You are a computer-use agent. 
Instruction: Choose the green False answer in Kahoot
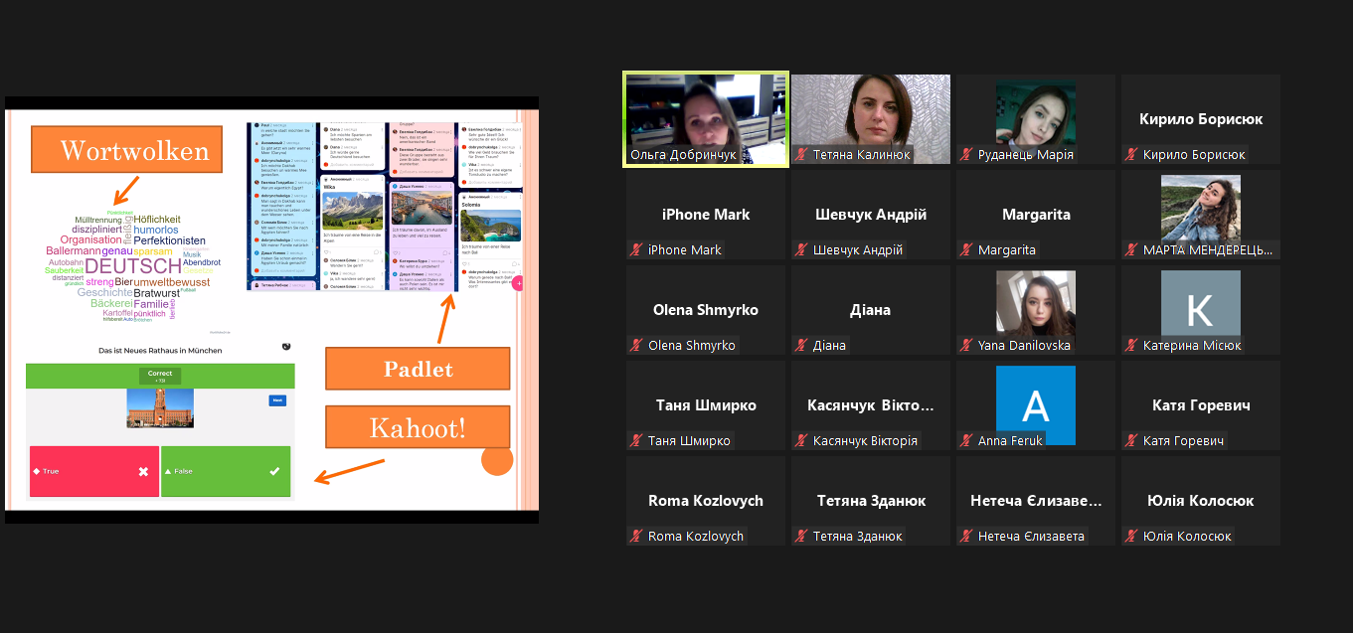click(226, 471)
